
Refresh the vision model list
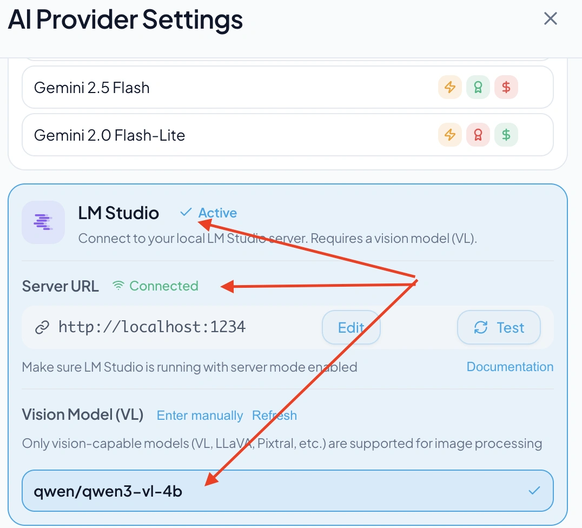coord(274,415)
